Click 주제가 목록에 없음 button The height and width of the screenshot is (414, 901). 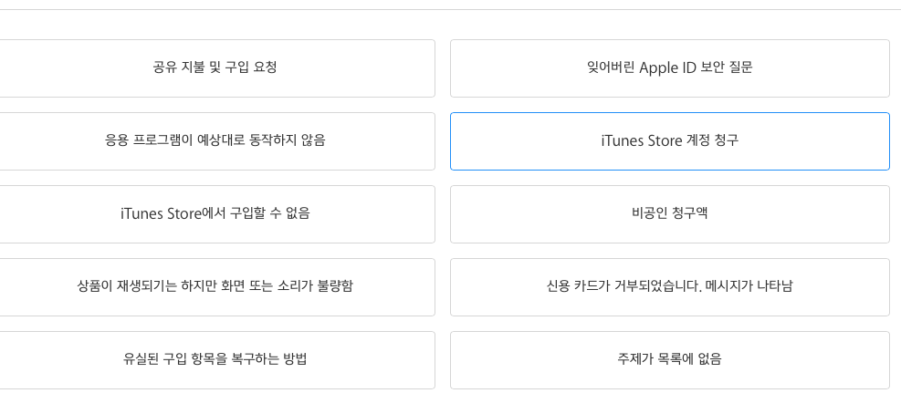pos(669,359)
